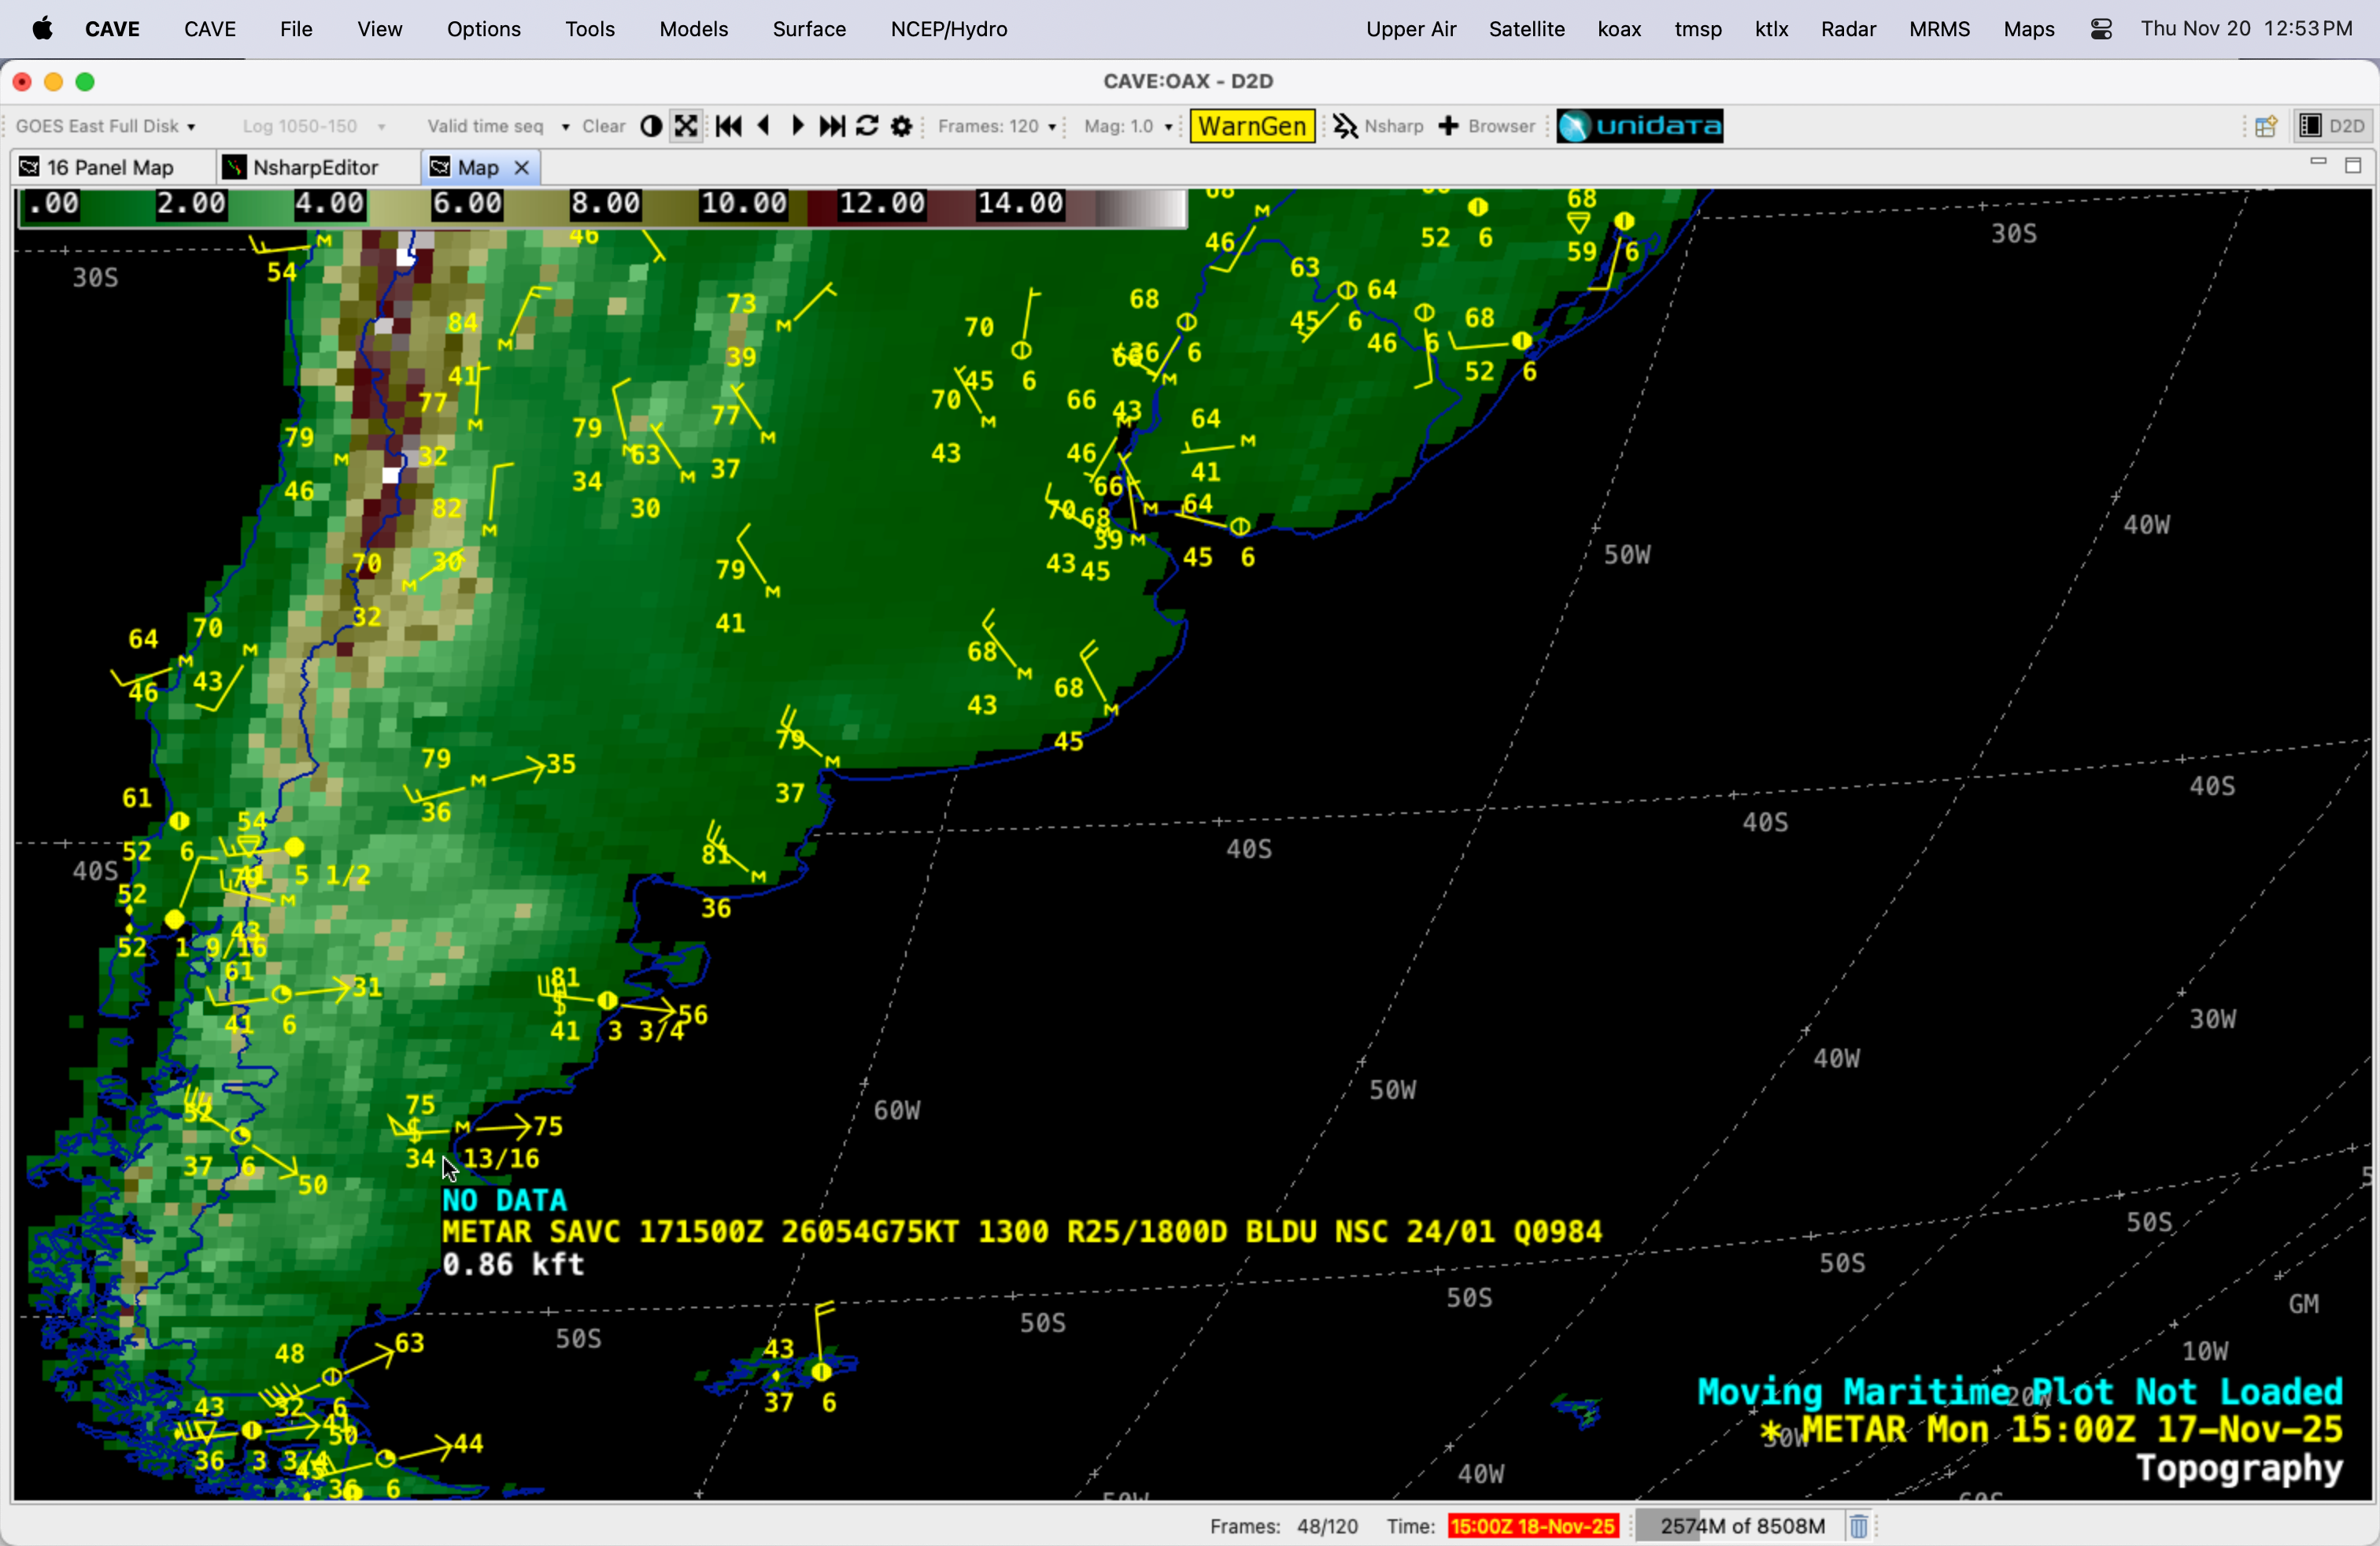Open the Nsharp sounding tool
The width and height of the screenshot is (2380, 1546).
point(1379,126)
